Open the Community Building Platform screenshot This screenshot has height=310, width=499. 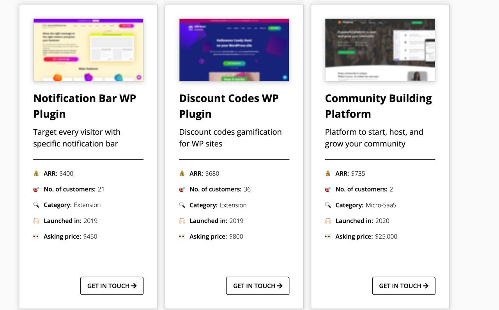380,50
